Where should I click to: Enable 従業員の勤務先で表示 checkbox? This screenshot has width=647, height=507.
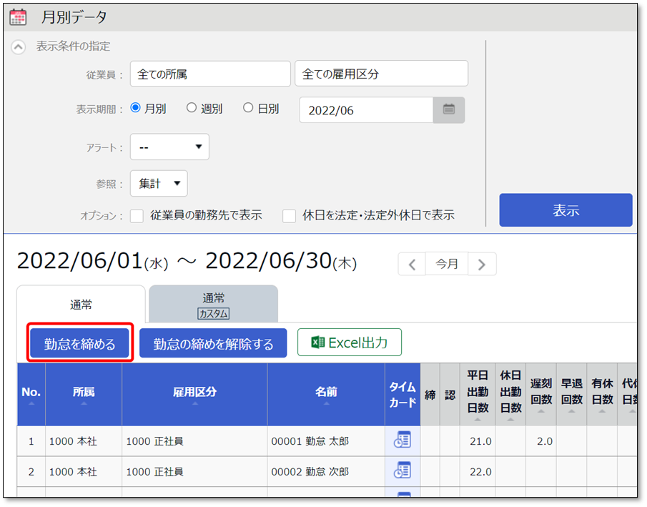click(x=137, y=215)
